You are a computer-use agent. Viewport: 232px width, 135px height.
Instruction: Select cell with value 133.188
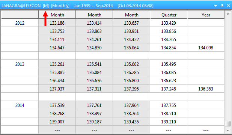57,23
